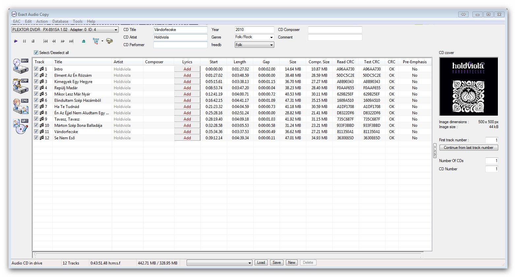
Task: Click the CMP compressed copy icon
Action: click(x=20, y=86)
